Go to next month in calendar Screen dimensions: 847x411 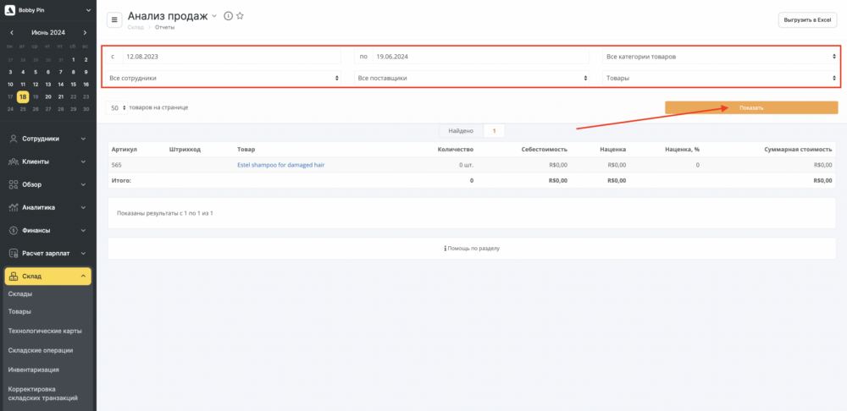pyautogui.click(x=86, y=33)
